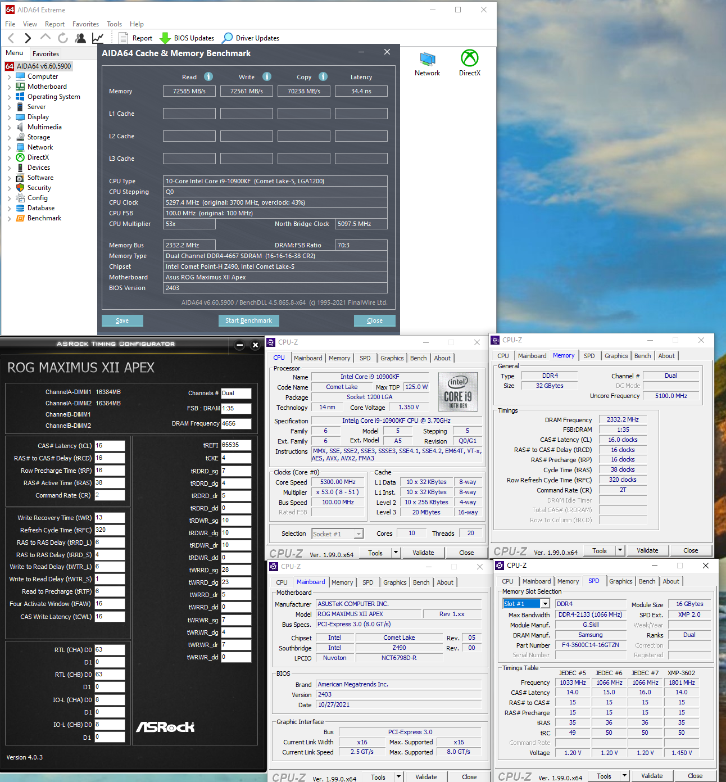The image size is (726, 782).
Task: Minimize the Cache & Memory Benchmark dialog
Action: [362, 52]
